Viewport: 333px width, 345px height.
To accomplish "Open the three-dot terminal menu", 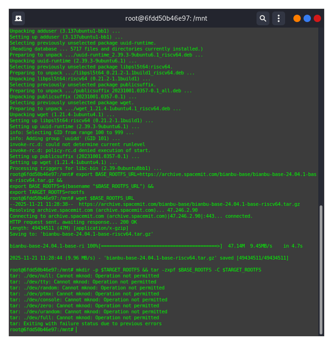I will pyautogui.click(x=278, y=18).
